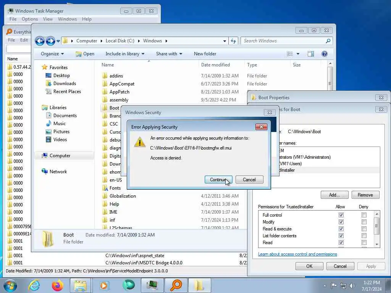
Task: Select the IME folder
Action: coord(113,212)
